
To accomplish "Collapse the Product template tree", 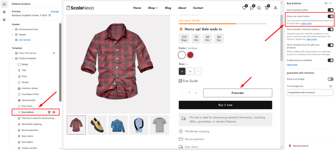I will [13, 58].
